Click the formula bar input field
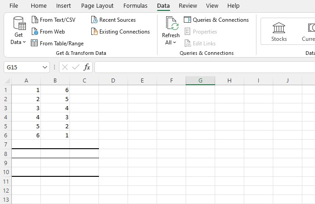The image size is (315, 204). coord(204,67)
